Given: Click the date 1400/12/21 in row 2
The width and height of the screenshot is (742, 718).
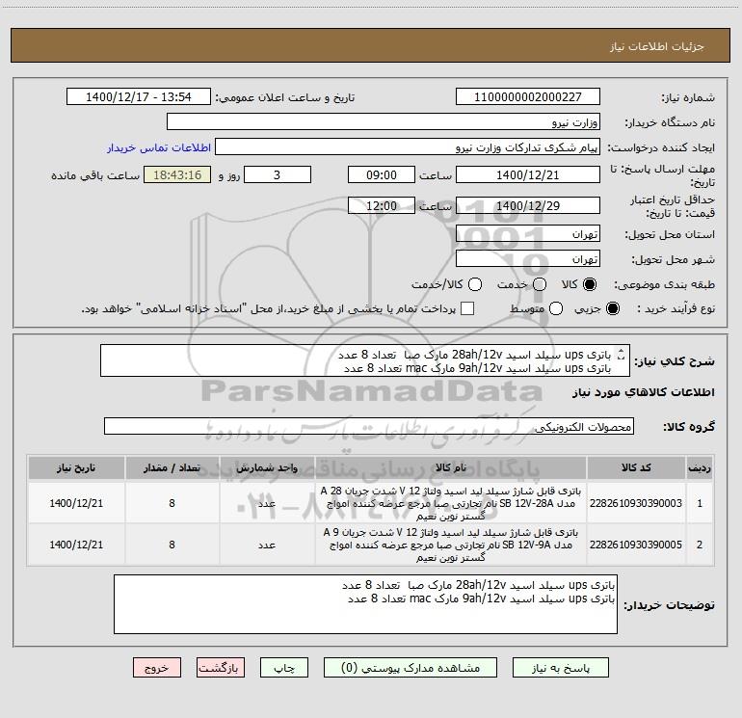Looking at the screenshot, I should (x=76, y=545).
